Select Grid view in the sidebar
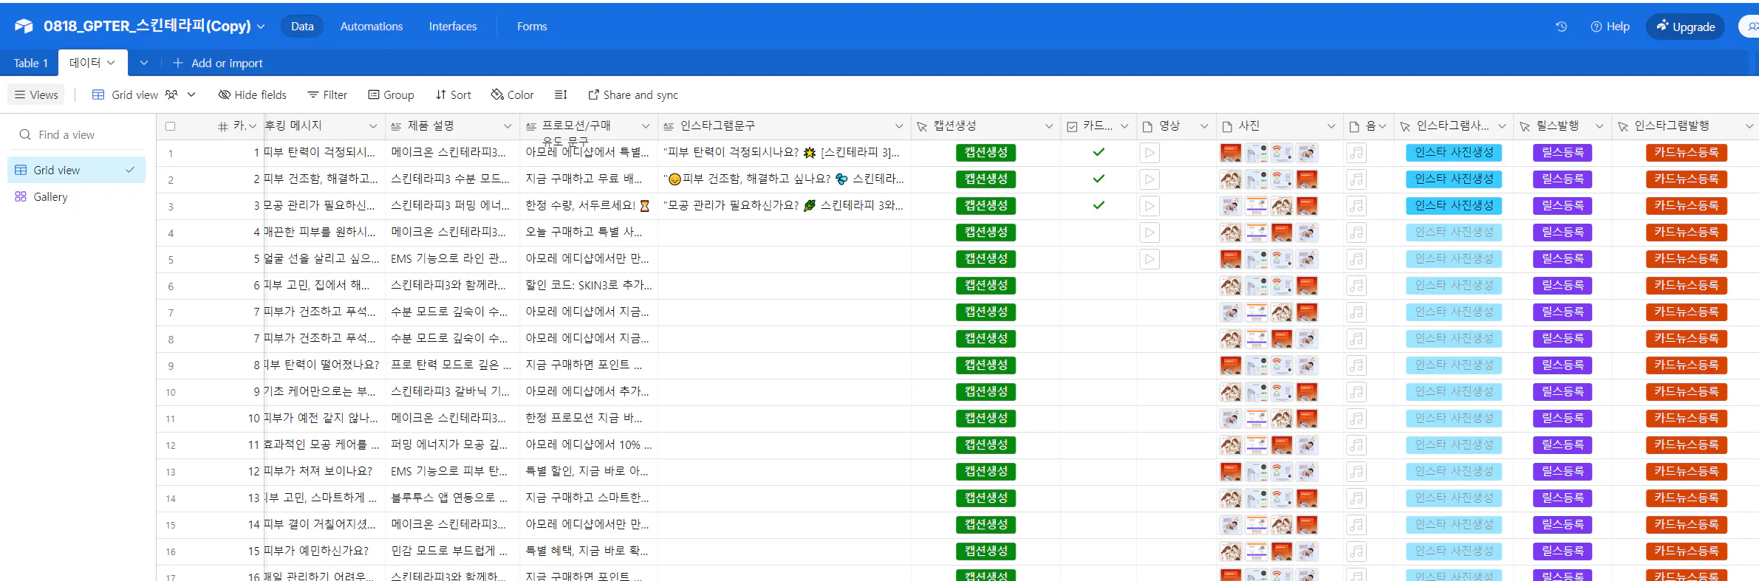The height and width of the screenshot is (581, 1759). (x=76, y=170)
